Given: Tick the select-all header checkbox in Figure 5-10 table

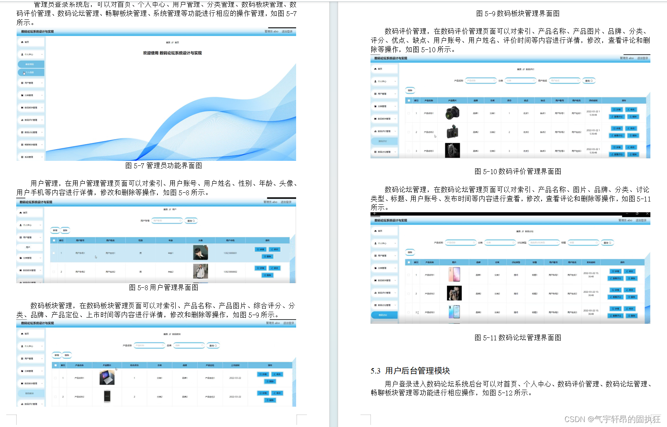Looking at the screenshot, I should pyautogui.click(x=409, y=101).
